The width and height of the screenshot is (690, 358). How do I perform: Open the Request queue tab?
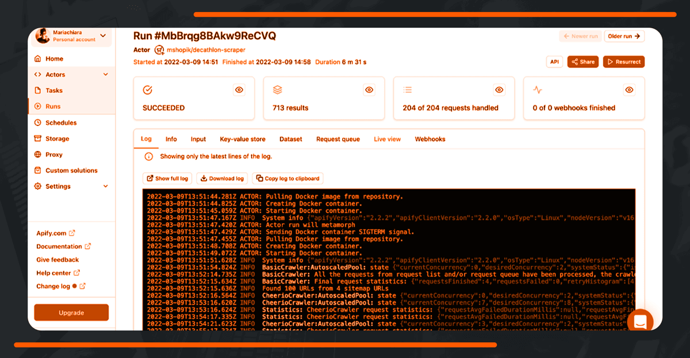(338, 139)
